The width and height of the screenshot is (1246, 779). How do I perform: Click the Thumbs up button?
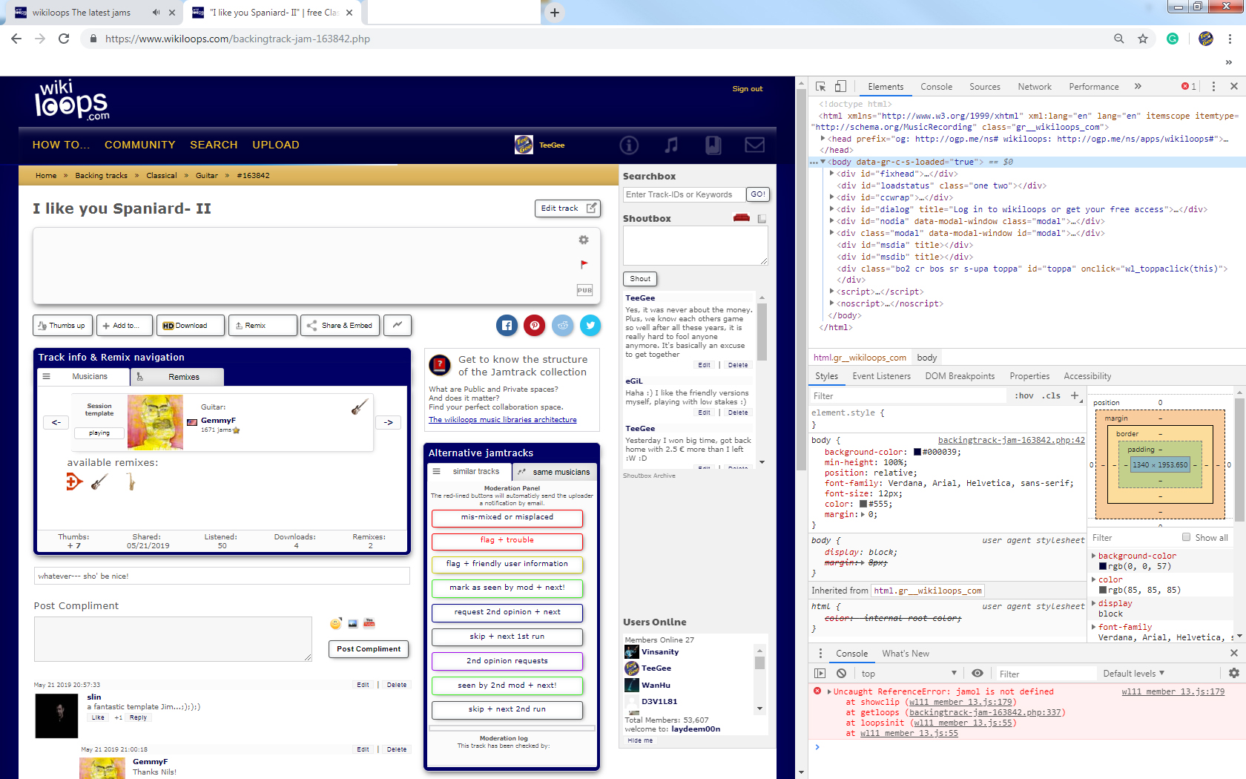click(x=62, y=325)
